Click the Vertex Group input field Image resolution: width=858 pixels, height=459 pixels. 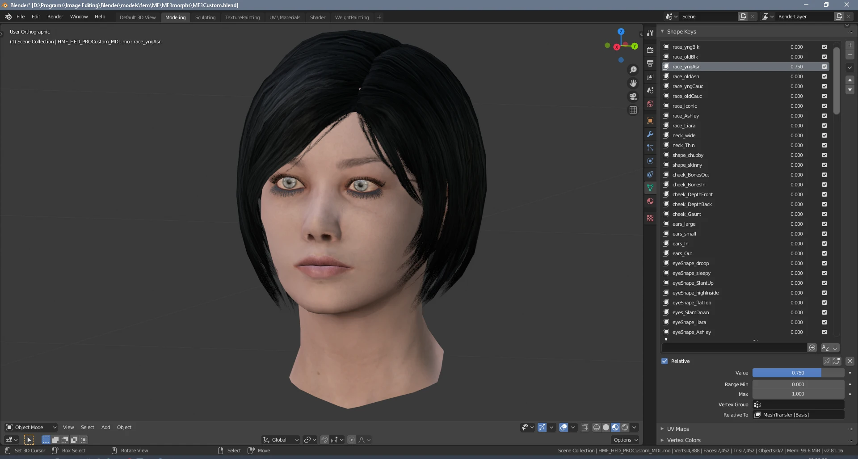pyautogui.click(x=799, y=404)
